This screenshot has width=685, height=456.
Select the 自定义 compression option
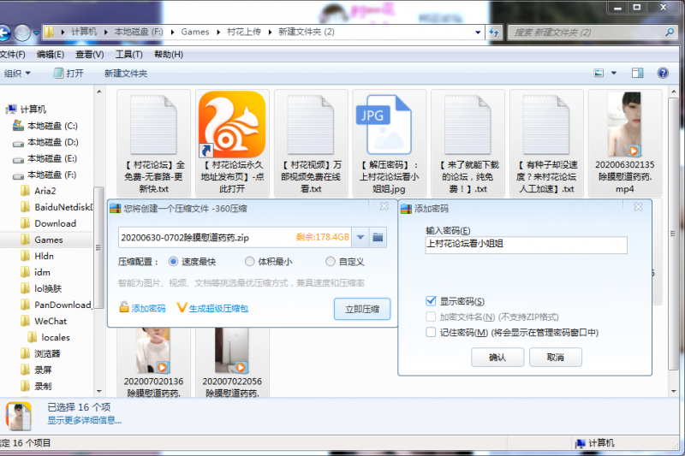coord(331,262)
